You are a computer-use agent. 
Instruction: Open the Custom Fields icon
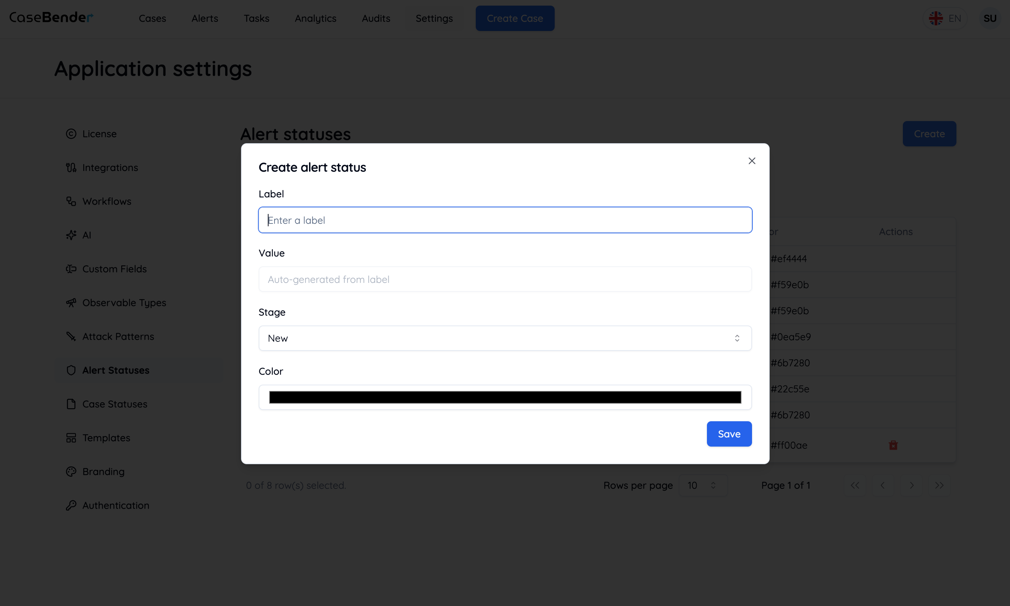pos(71,269)
